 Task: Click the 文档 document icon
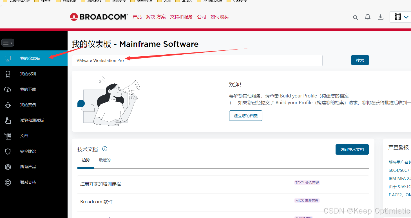[8, 136]
